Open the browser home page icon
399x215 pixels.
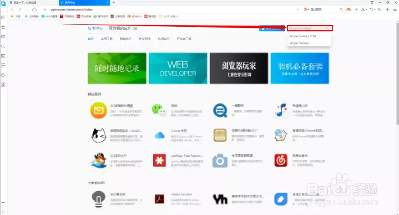[34, 10]
